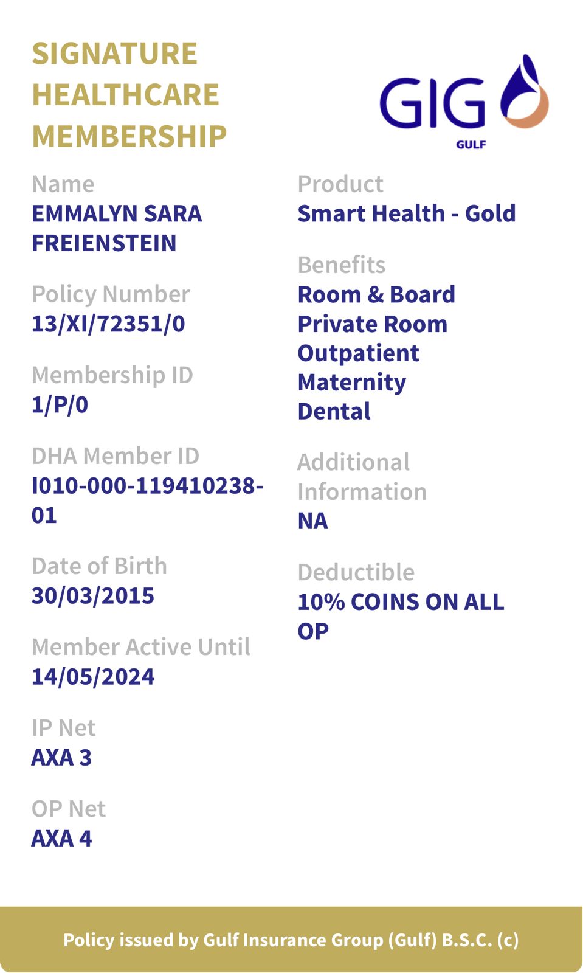583x973 pixels.
Task: Click the policy issuer footer banner
Action: pos(291,940)
